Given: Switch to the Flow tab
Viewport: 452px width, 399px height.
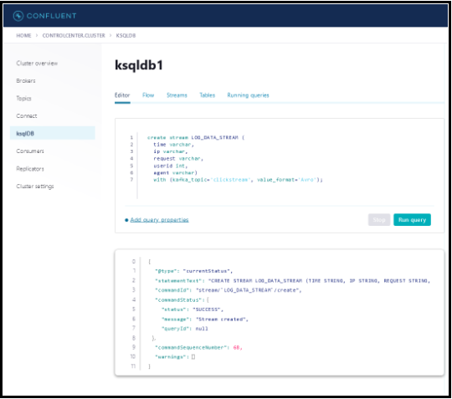Looking at the screenshot, I should click(148, 95).
